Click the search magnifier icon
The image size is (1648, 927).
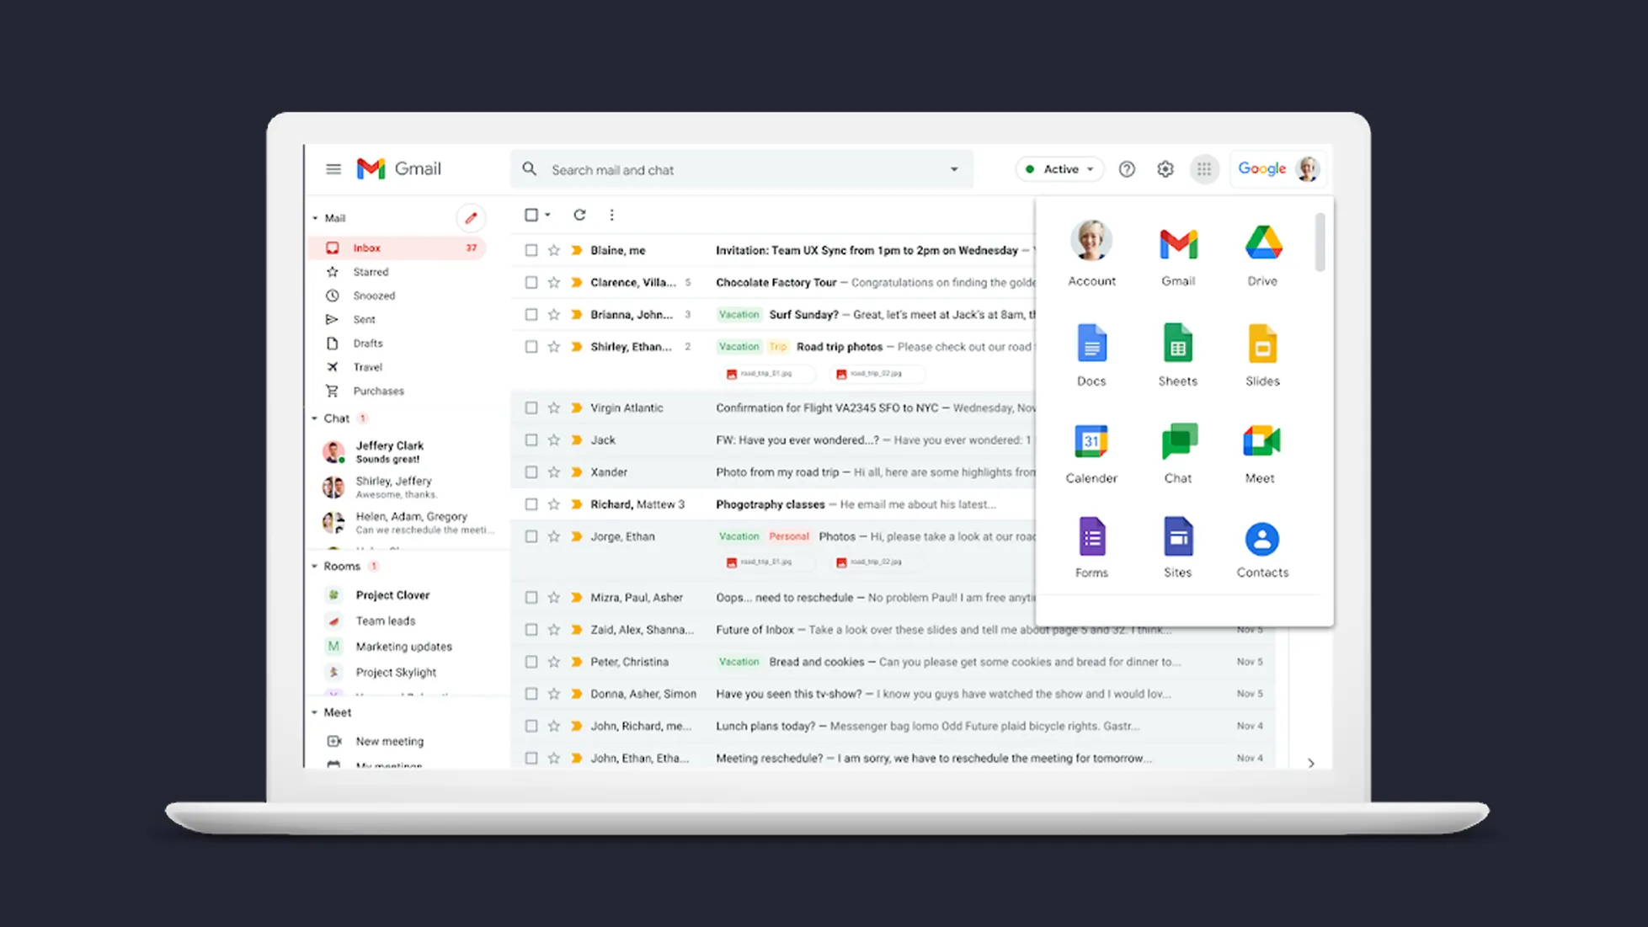click(529, 169)
